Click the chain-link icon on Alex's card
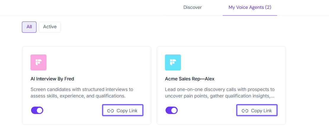Screen dimensions: 329x139 (245, 111)
